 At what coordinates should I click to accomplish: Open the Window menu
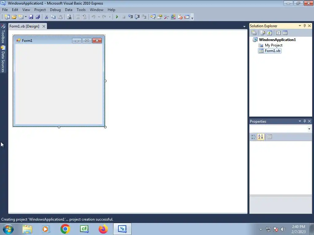97,10
